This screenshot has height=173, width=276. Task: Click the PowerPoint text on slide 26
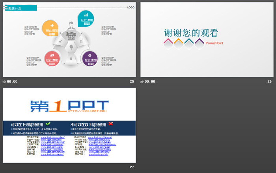[x=214, y=43]
